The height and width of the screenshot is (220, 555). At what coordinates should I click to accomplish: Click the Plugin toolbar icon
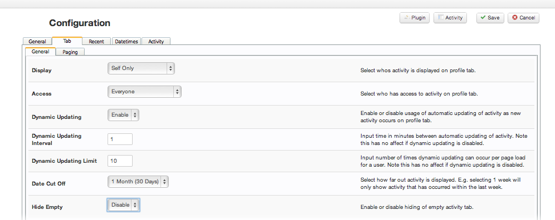click(x=407, y=17)
